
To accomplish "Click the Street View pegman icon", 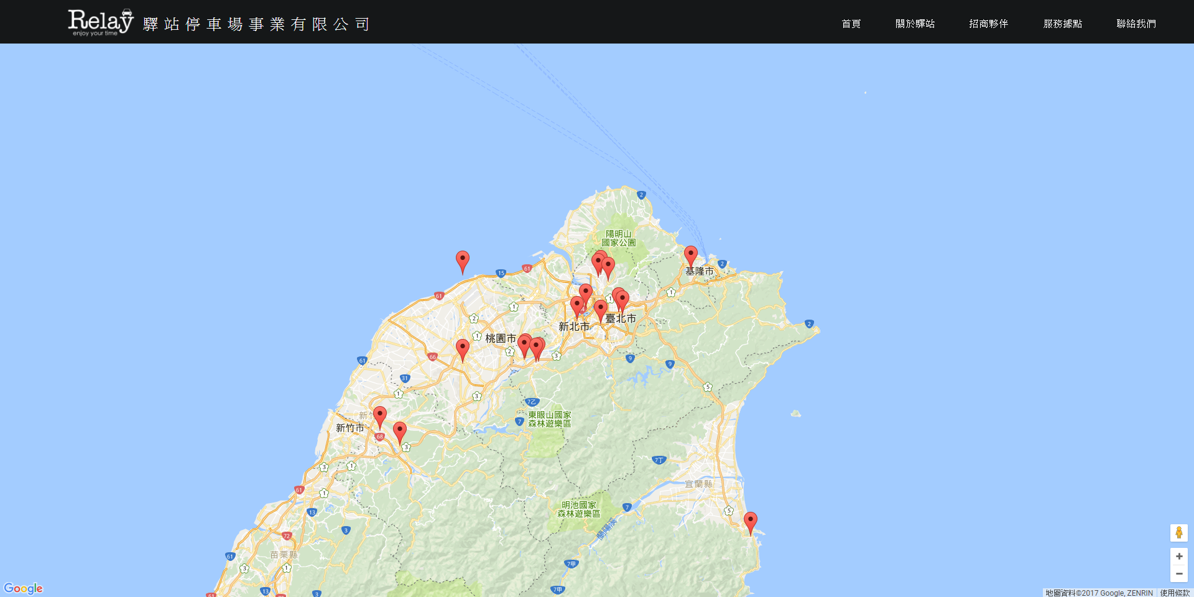I will [x=1178, y=532].
